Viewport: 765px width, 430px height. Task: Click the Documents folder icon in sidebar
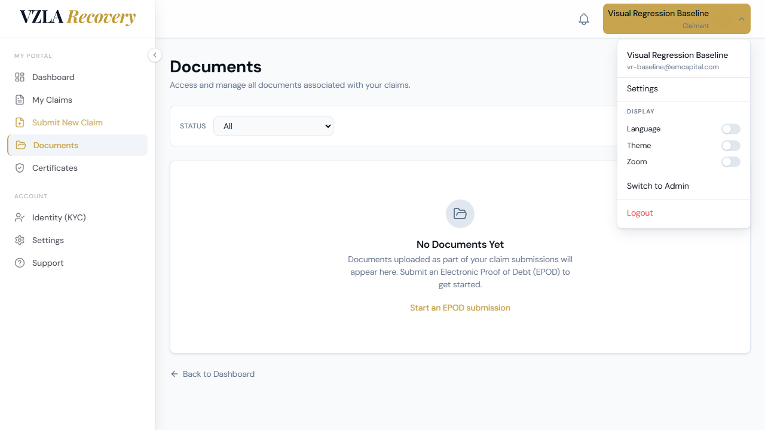tap(21, 145)
